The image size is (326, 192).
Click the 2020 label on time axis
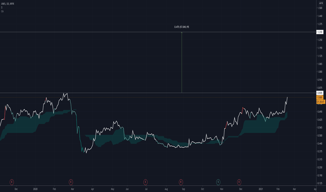(35, 189)
